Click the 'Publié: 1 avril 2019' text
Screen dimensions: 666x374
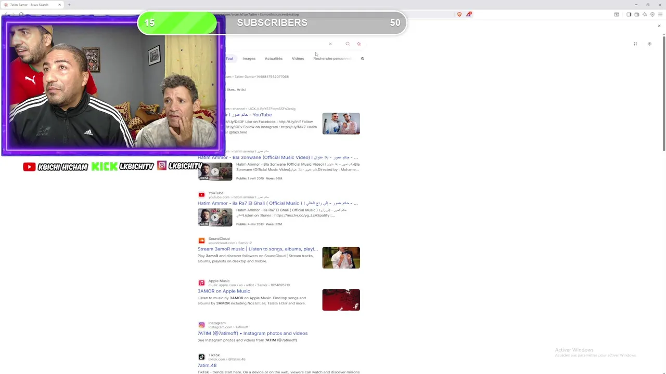pyautogui.click(x=250, y=178)
